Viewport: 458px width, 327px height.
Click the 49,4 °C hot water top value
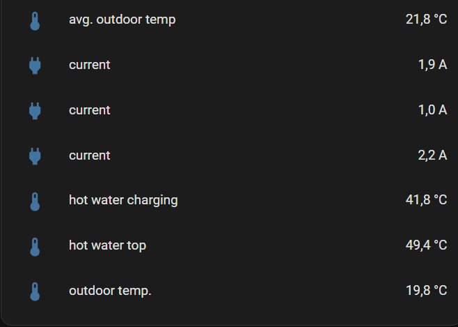click(426, 245)
